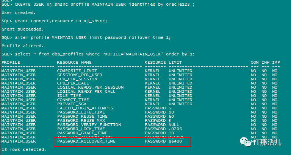291x155 pixels.
Task: Click the RESOURCE_NAME column header
Action: (74, 62)
